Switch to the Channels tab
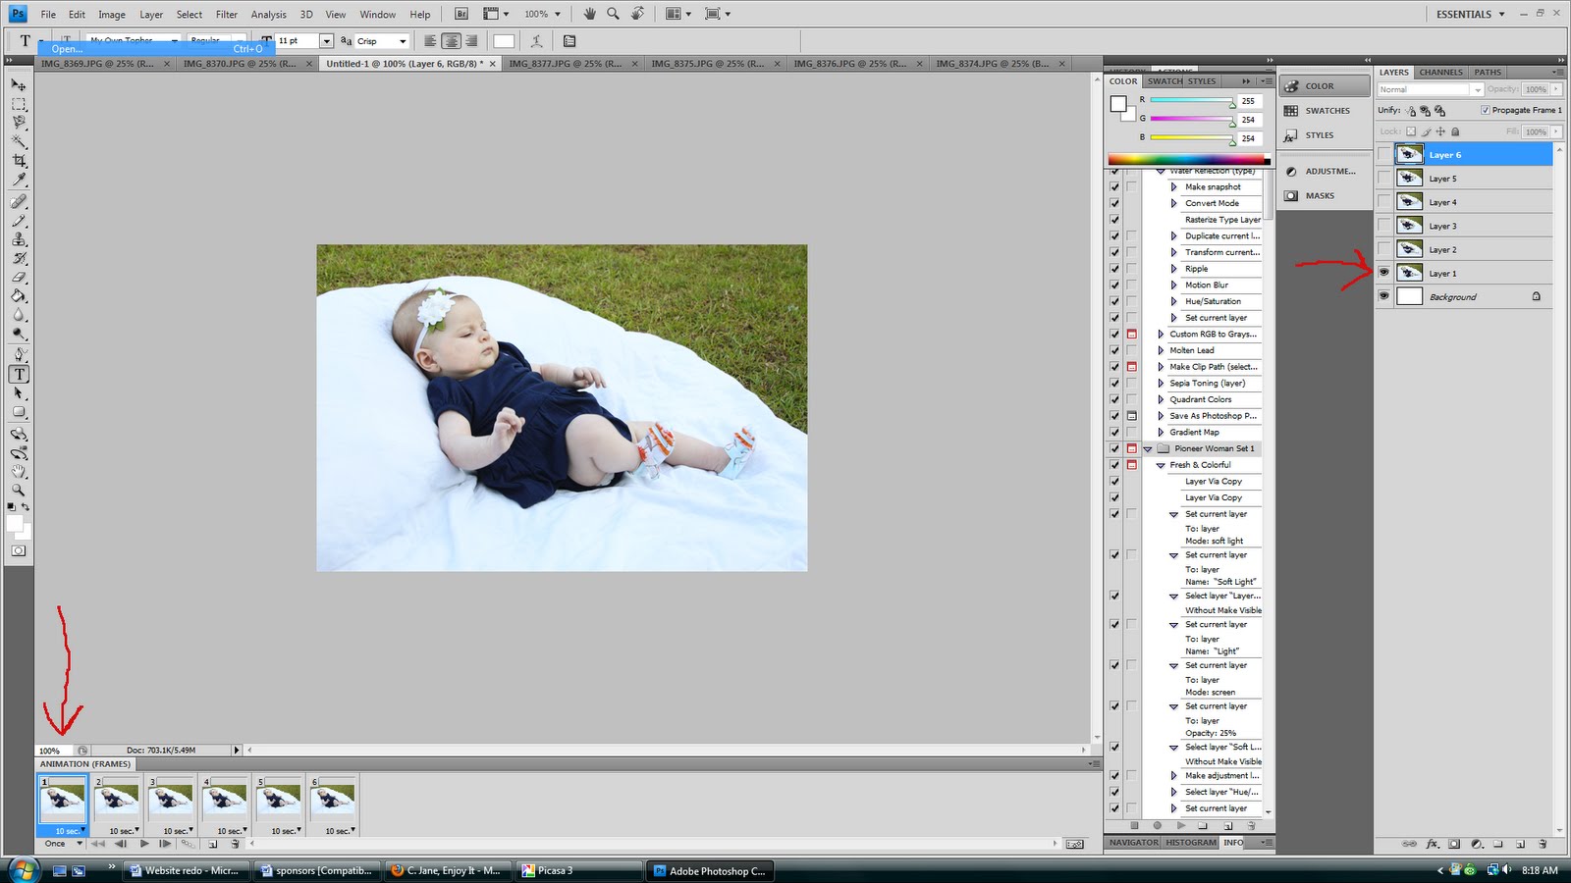 click(1440, 73)
